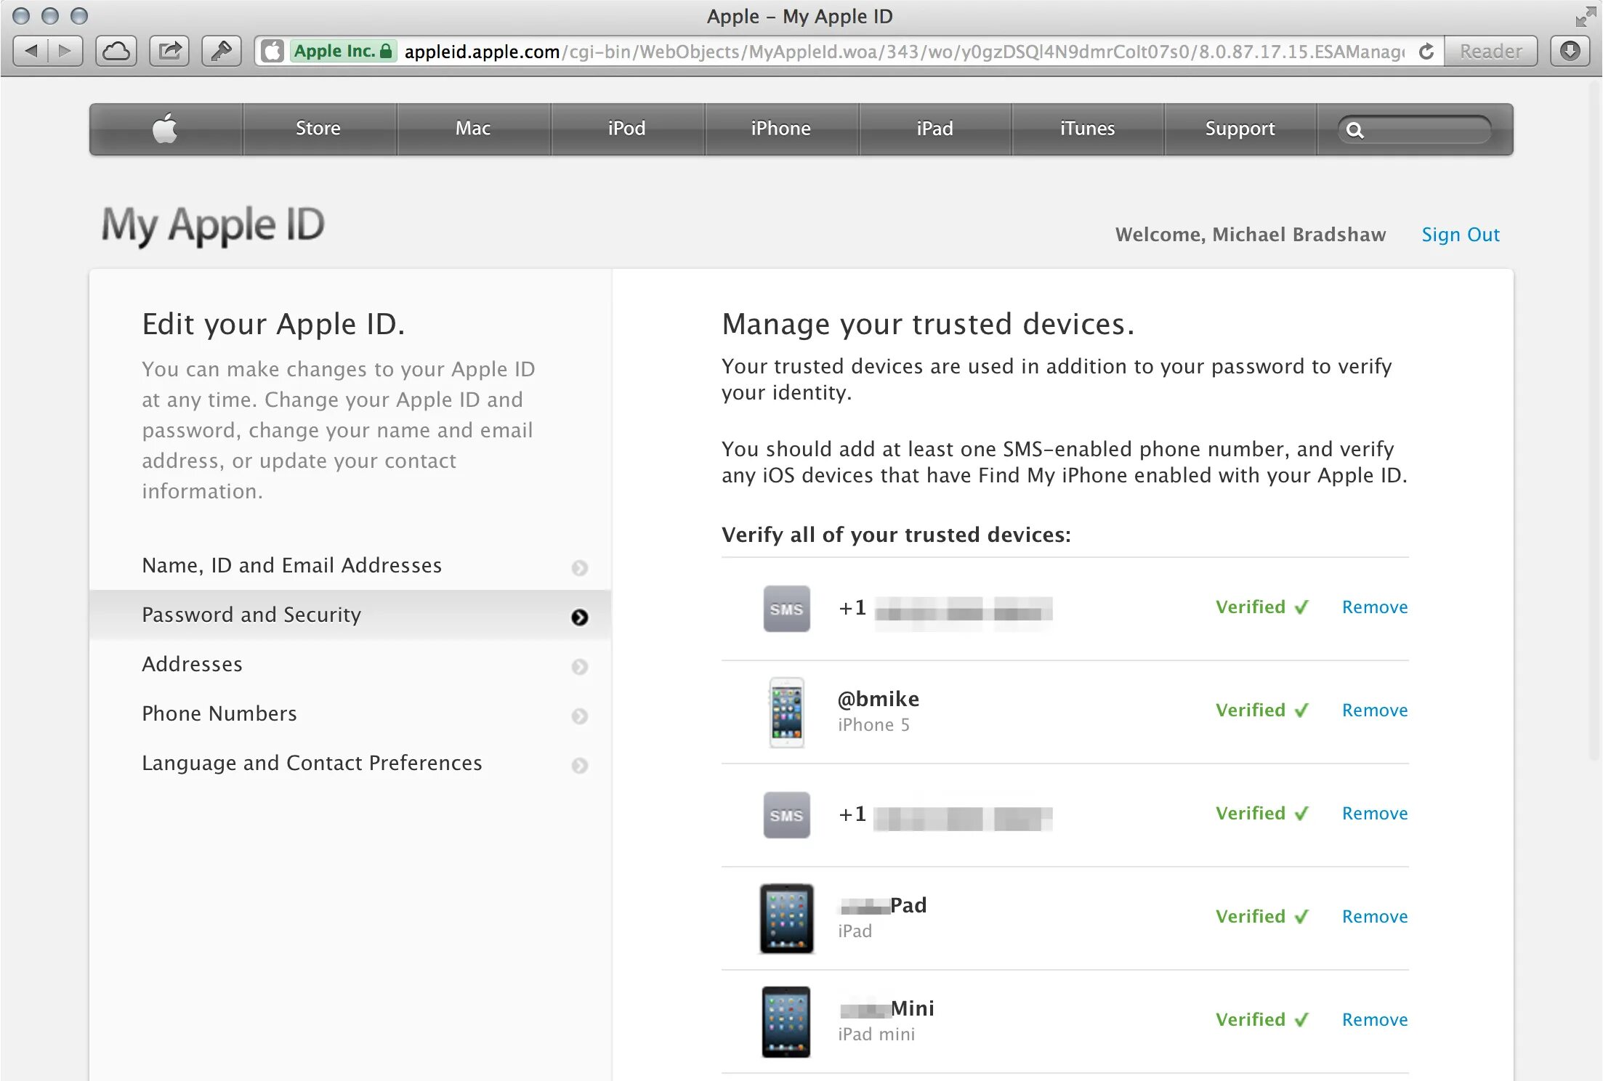1603x1081 pixels.
Task: Click the green Apple Inc. certificate badge
Action: click(343, 51)
